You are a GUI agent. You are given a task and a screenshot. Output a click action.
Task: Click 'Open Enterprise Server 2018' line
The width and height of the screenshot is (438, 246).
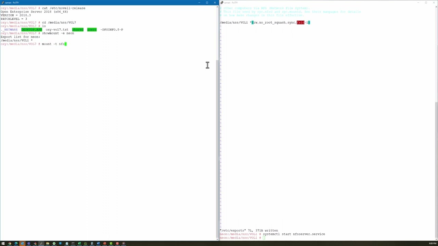(x=34, y=12)
